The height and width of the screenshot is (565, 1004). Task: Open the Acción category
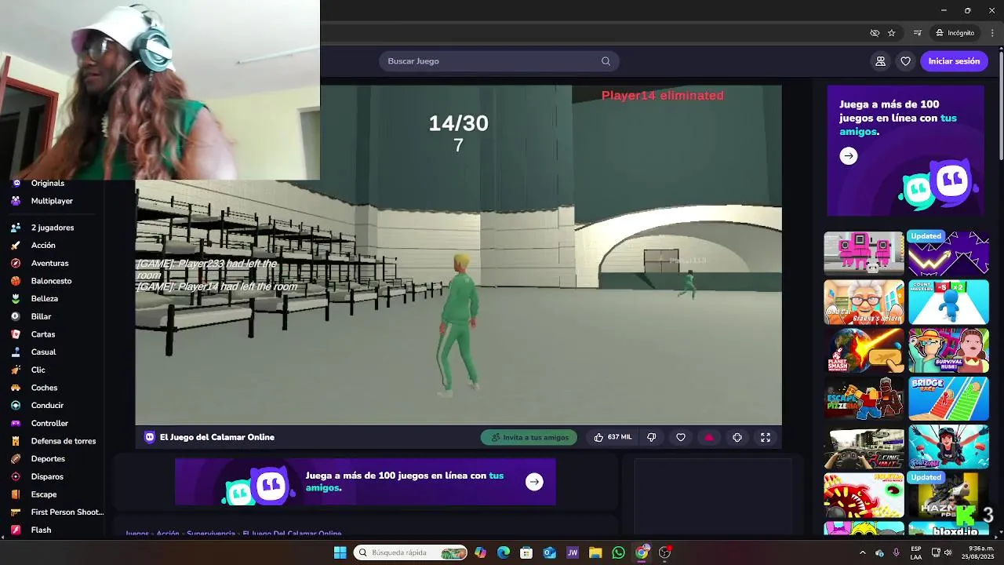click(43, 246)
